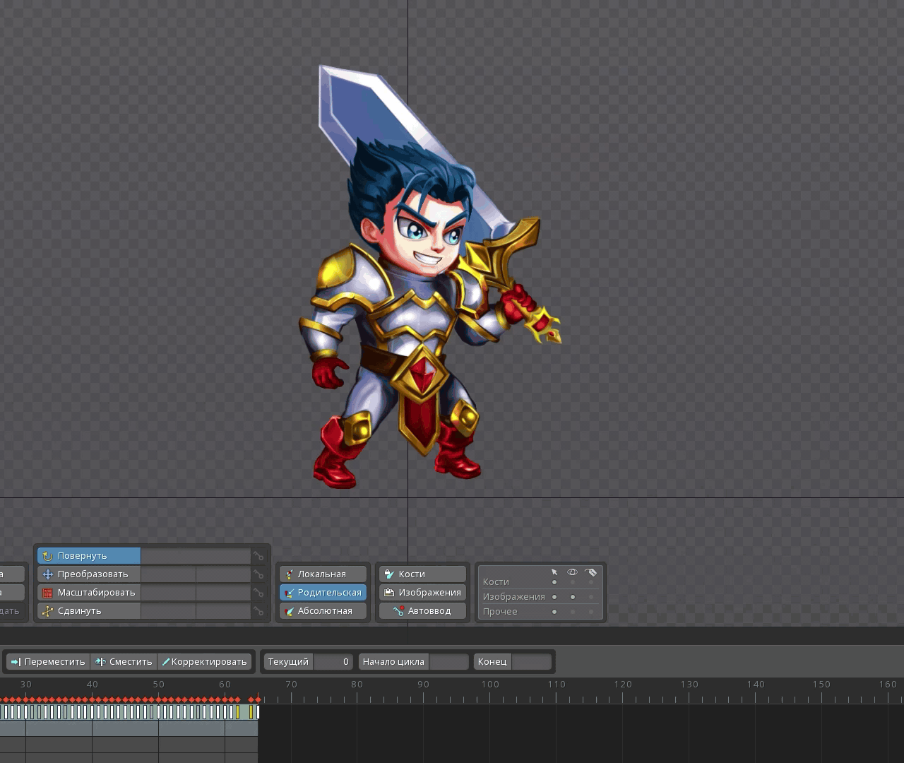The image size is (904, 763).
Task: Jump to frame 50 on timeline ruler
Action: point(159,685)
